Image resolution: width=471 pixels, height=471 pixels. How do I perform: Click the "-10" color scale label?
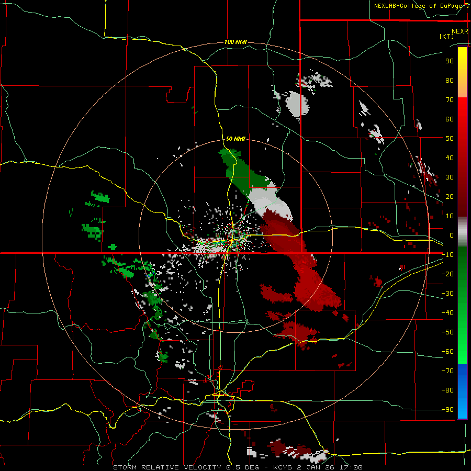(448, 255)
